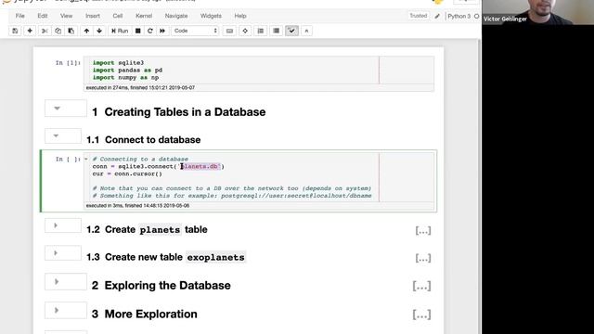Run the selected cell
The image size is (594, 334).
[120, 31]
